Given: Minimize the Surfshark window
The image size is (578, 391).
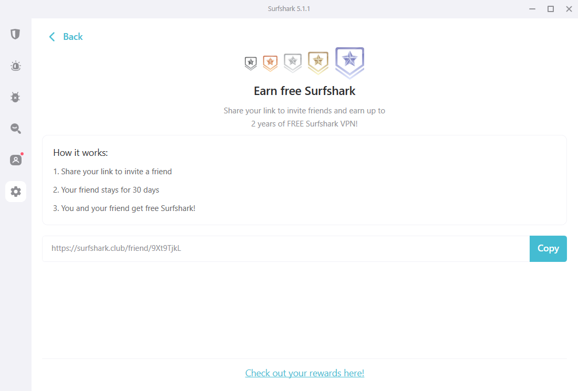Looking at the screenshot, I should click(x=532, y=9).
